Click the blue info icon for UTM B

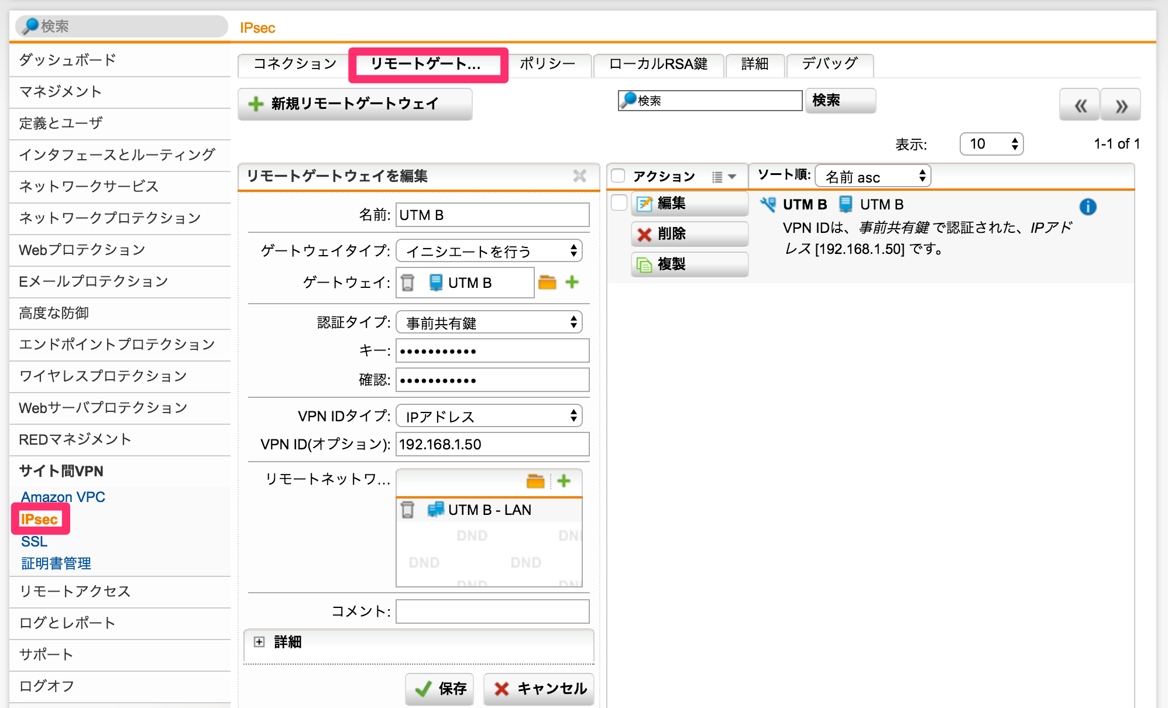coord(1088,207)
